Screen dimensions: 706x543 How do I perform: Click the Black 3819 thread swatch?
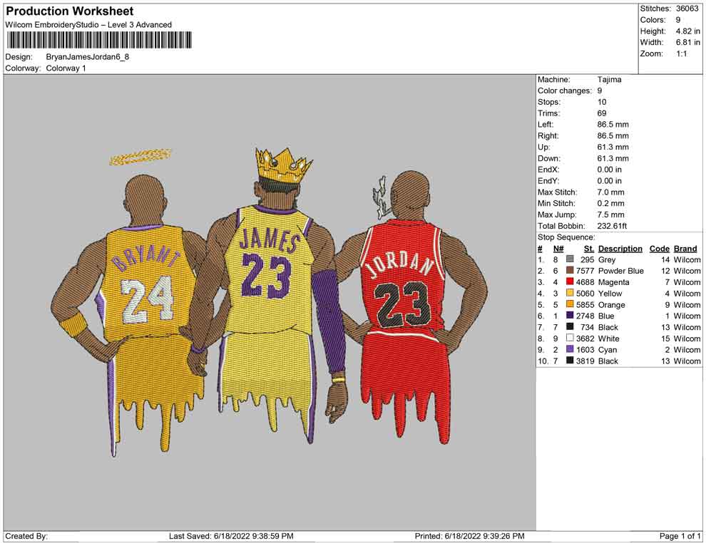tap(570, 361)
